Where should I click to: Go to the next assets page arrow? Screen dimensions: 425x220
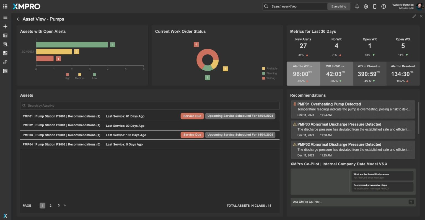coord(65,205)
